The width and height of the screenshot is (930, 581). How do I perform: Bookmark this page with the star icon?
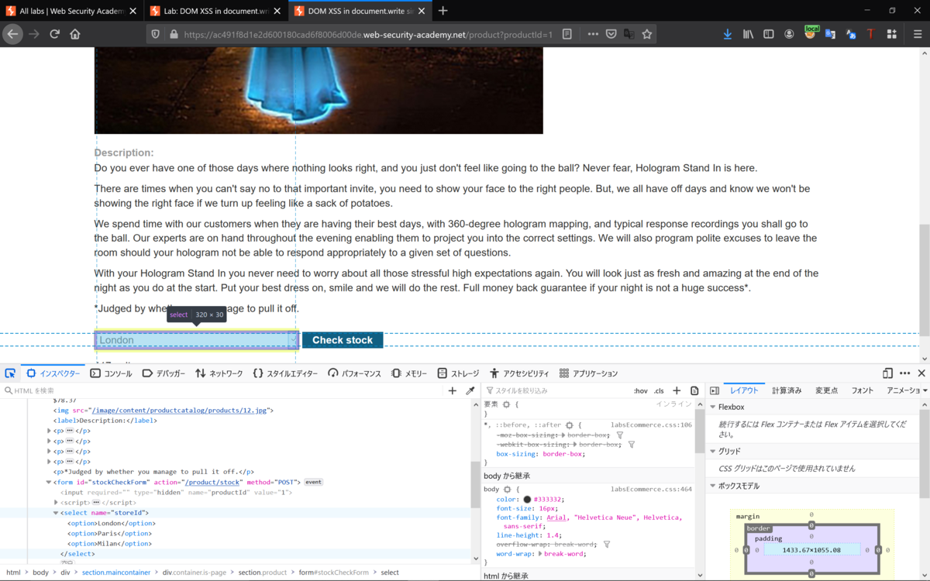click(x=647, y=34)
